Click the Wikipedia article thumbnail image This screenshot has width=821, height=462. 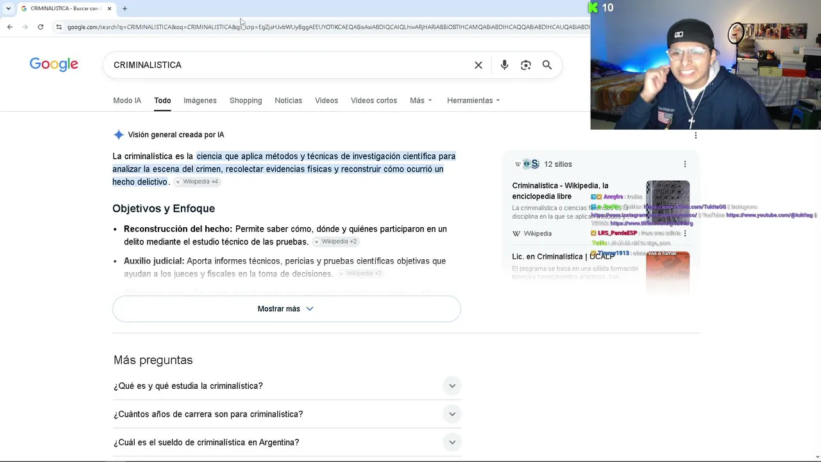tap(668, 202)
